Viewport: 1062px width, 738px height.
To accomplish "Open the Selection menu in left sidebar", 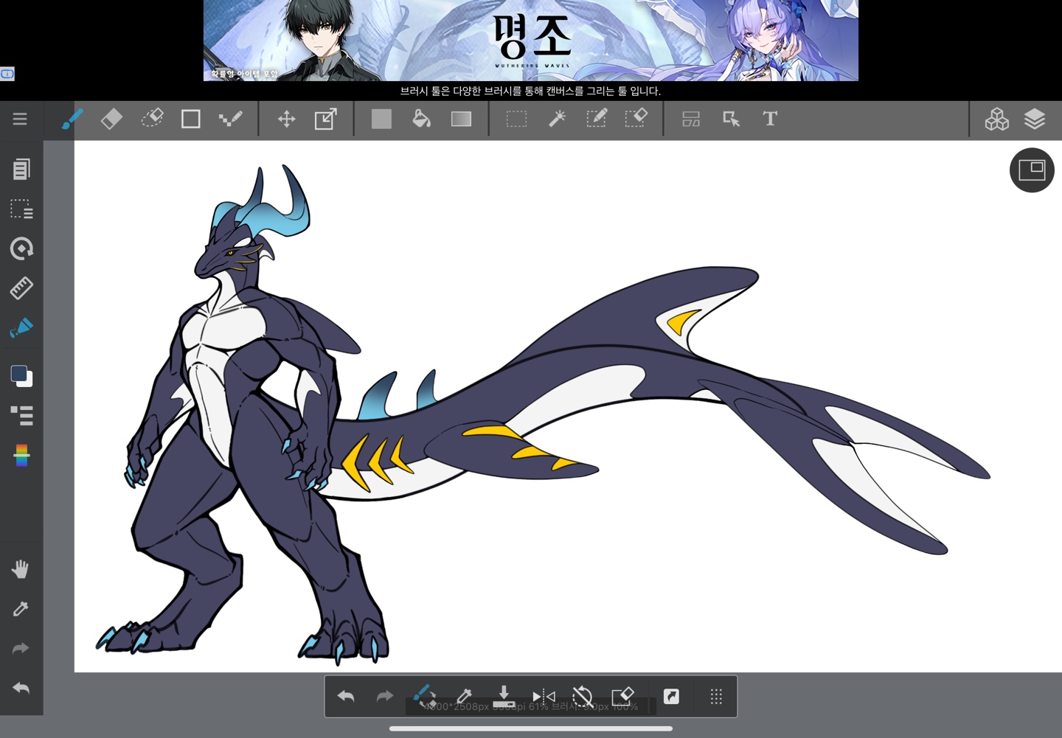I will pos(21,209).
